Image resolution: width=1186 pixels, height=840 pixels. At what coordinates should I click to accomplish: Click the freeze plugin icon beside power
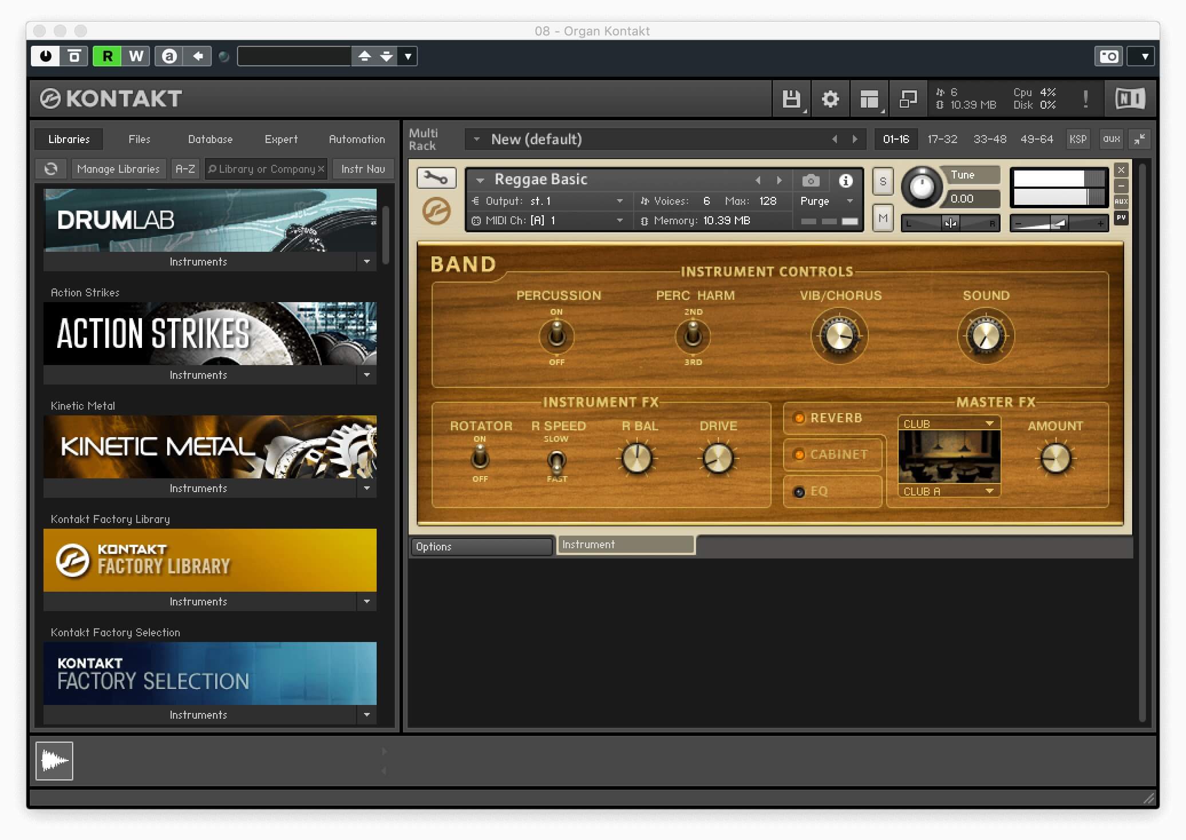[74, 56]
